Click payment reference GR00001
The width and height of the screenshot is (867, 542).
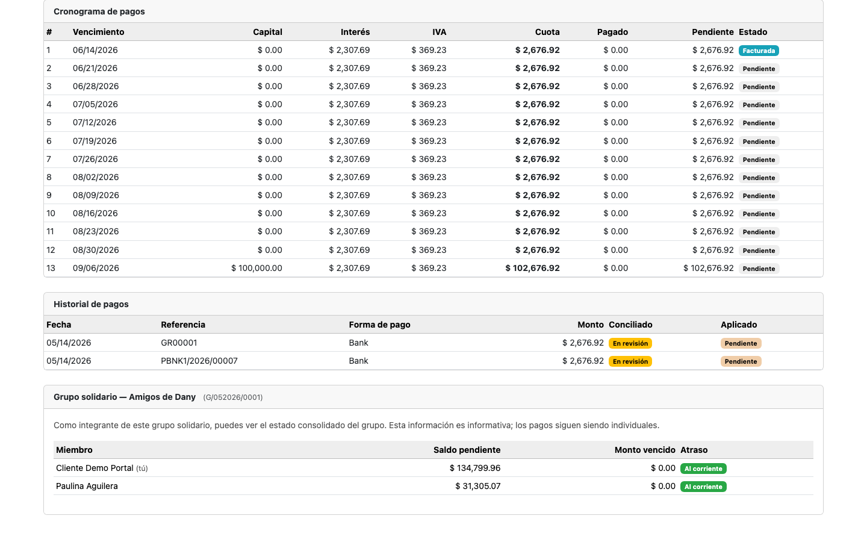[x=179, y=343]
